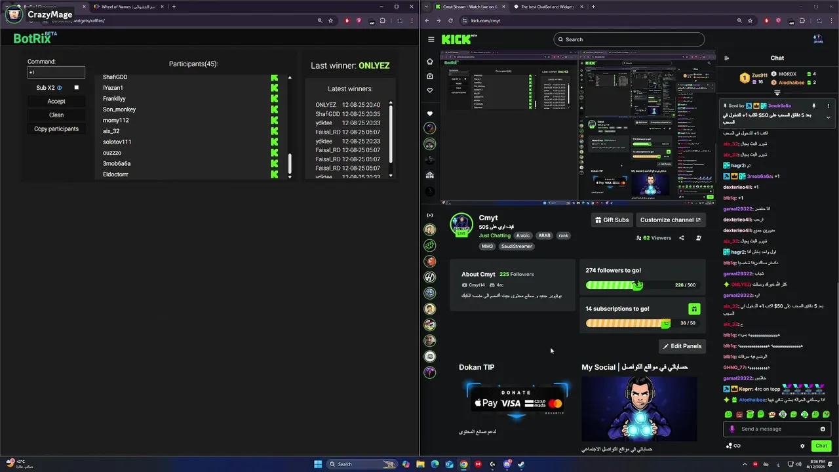
Task: Click Copy participants in BotRix
Action: [56, 128]
